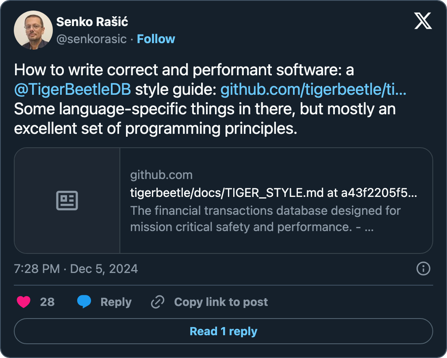Open the github.com/tigerbeetle link in tweet
The width and height of the screenshot is (447, 358).
coord(313,90)
